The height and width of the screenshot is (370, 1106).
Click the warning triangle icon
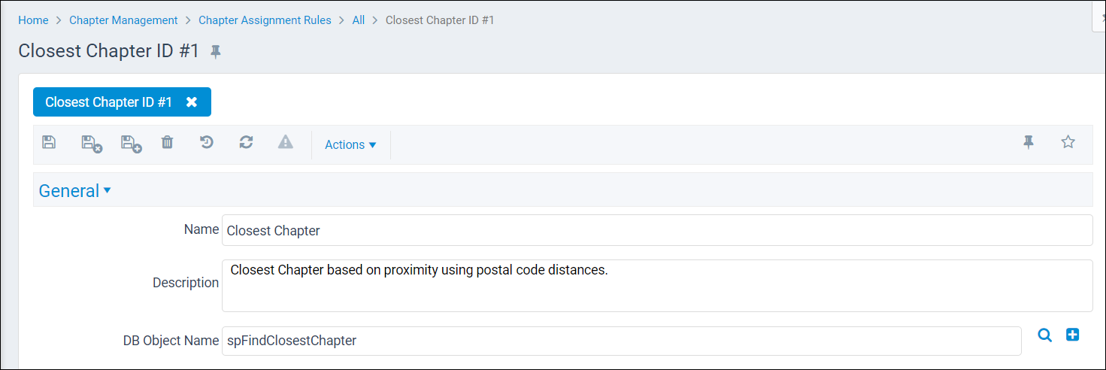[x=286, y=142]
